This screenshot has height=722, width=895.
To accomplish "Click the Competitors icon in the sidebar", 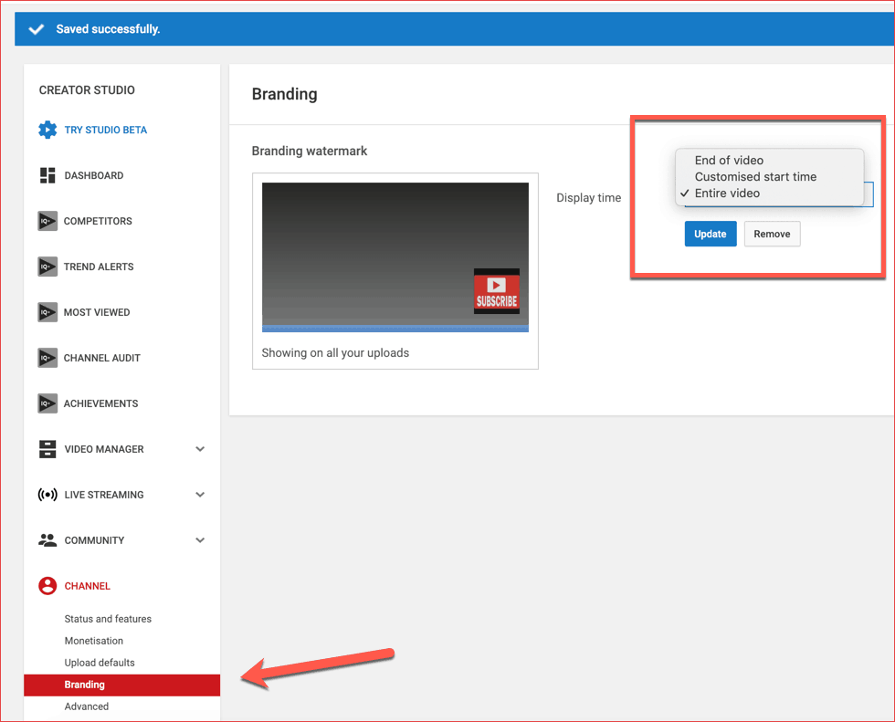I will (47, 221).
